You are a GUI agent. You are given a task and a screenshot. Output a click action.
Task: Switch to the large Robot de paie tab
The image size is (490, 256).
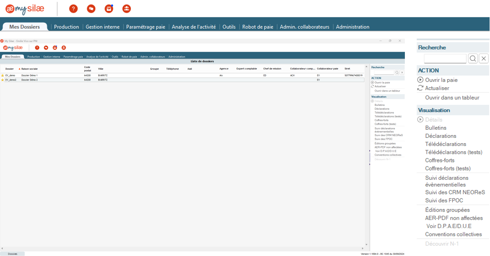point(257,27)
